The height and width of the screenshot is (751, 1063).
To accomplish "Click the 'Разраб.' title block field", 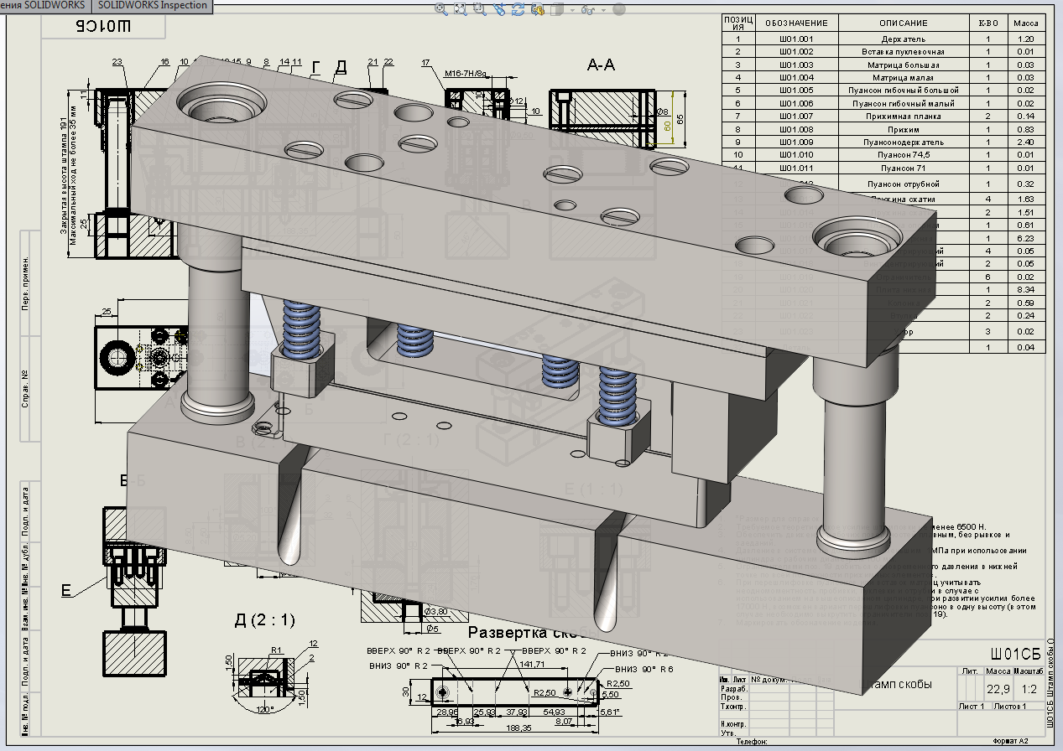I will click(734, 688).
